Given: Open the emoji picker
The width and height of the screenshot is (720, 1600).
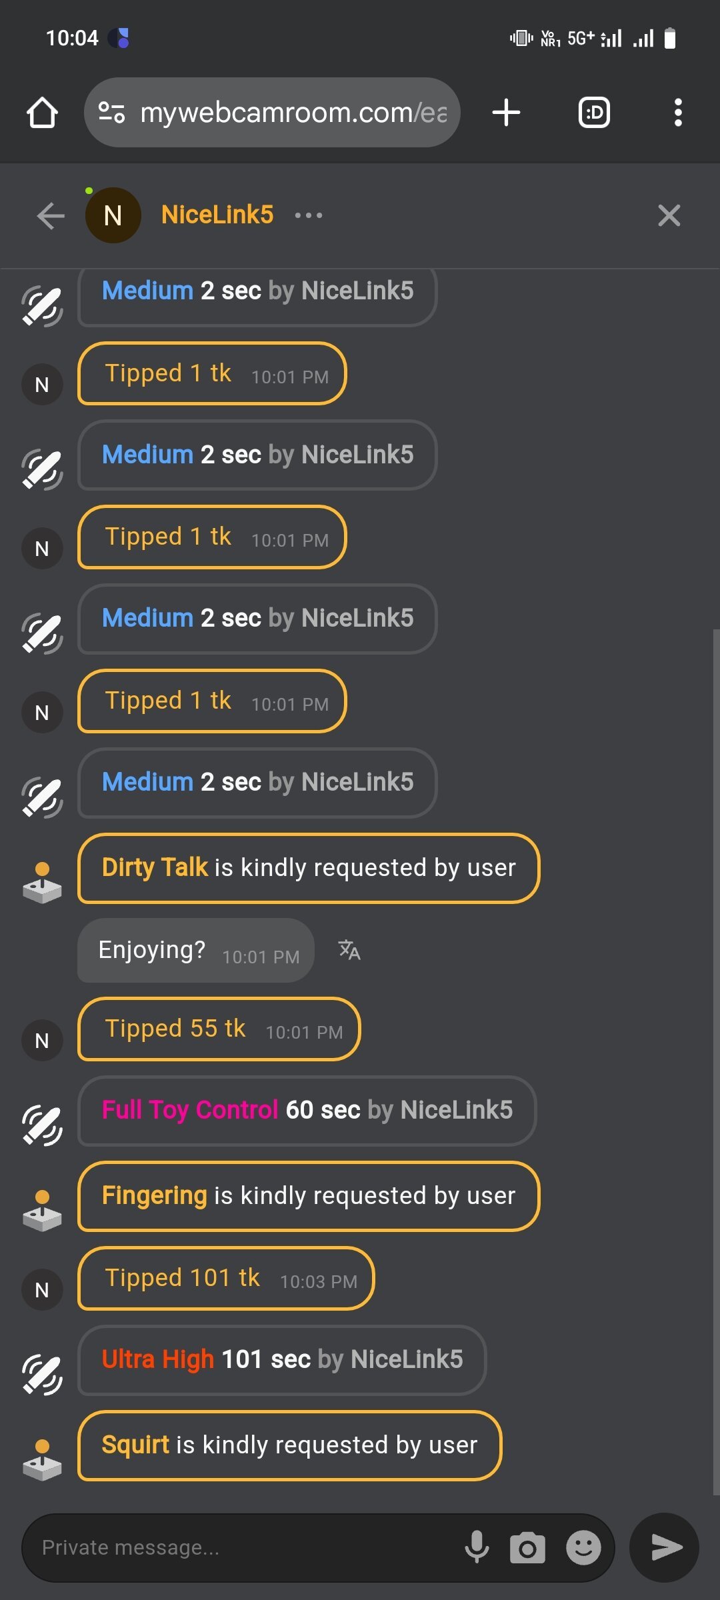Looking at the screenshot, I should [x=583, y=1547].
